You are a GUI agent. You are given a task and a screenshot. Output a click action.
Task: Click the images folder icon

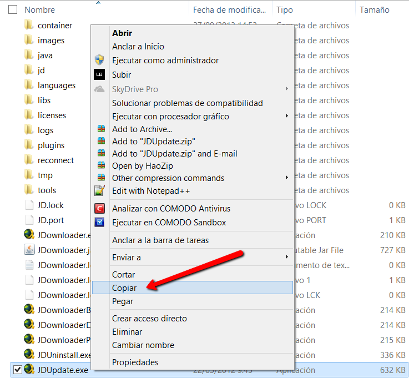coord(29,40)
